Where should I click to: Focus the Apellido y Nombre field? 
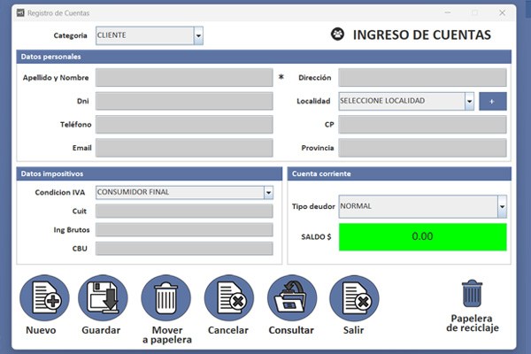coord(184,78)
